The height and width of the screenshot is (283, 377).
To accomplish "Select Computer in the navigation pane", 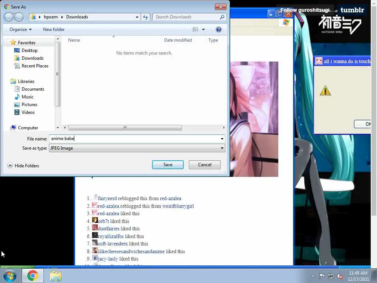I will coord(28,128).
